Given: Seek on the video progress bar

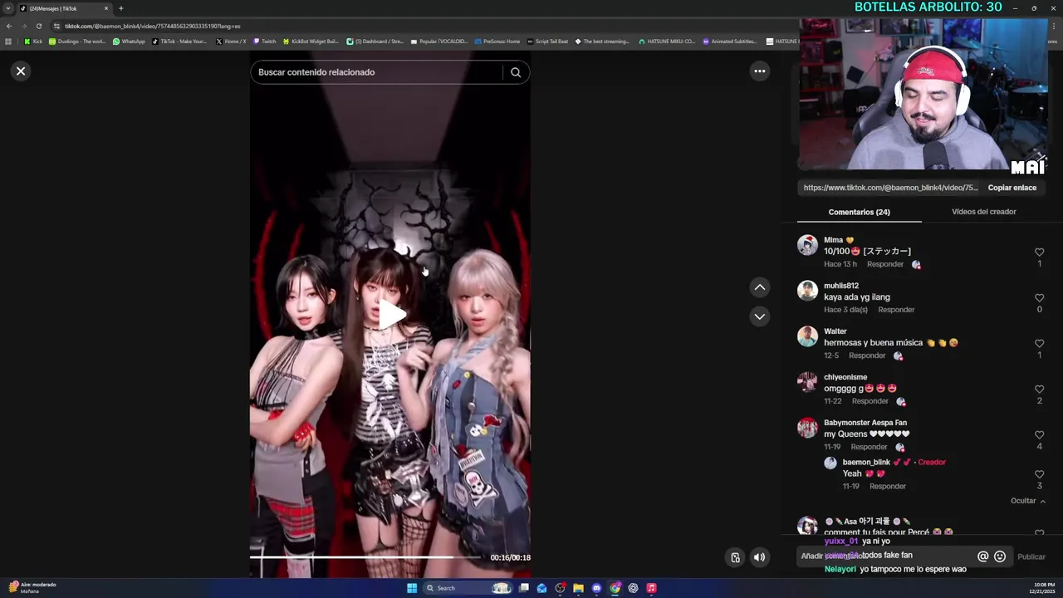Looking at the screenshot, I should (365, 556).
